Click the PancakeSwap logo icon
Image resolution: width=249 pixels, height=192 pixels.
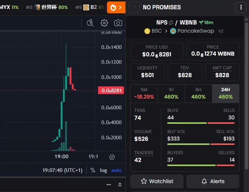point(173,31)
